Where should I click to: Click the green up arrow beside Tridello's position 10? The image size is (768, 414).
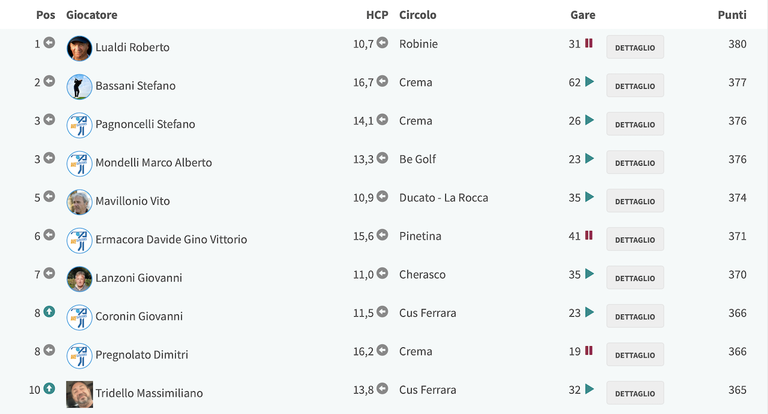(49, 389)
